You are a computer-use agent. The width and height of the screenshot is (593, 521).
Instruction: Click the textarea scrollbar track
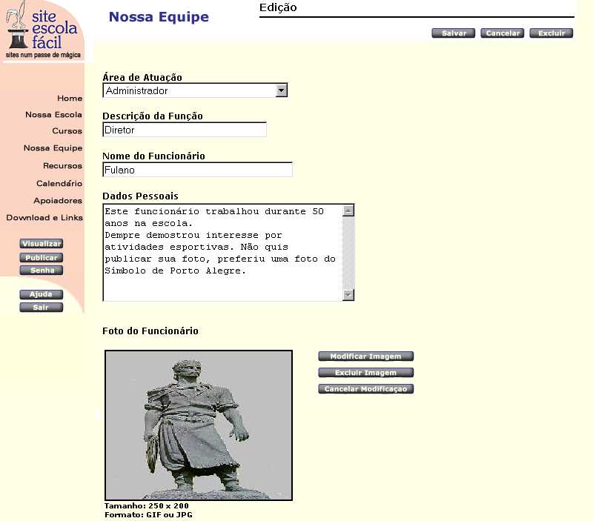click(348, 253)
